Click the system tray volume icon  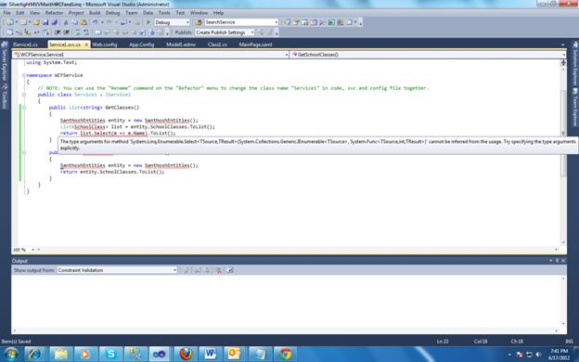click(538, 355)
